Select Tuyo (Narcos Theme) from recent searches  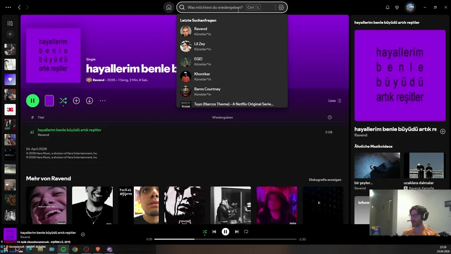[x=232, y=104]
